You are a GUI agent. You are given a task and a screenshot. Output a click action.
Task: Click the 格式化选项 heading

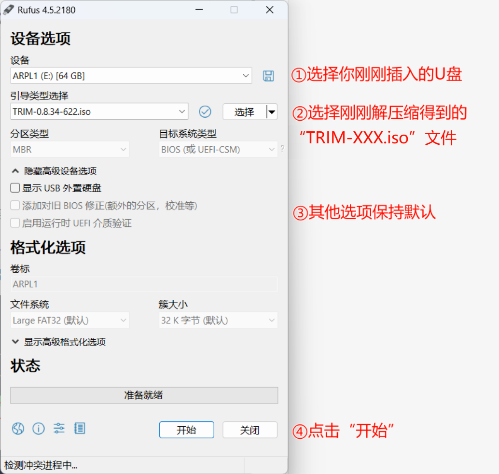pyautogui.click(x=48, y=247)
